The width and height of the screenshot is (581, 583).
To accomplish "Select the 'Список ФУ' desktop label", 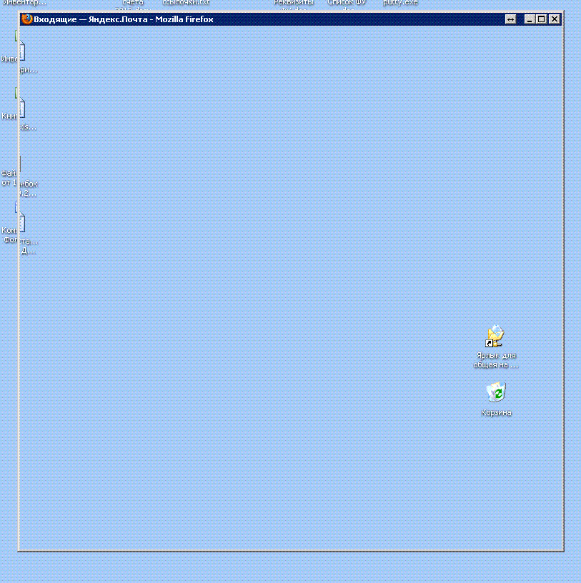I will (x=347, y=3).
